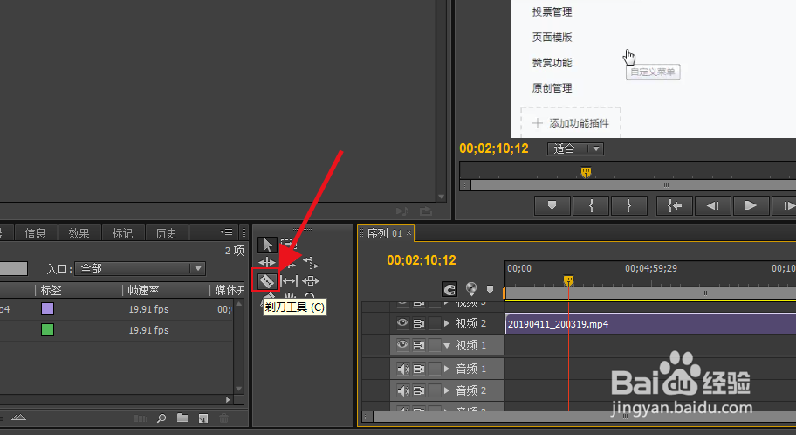Image resolution: width=796 pixels, height=435 pixels.
Task: Click the New Item icon in Project panel
Action: (x=203, y=418)
